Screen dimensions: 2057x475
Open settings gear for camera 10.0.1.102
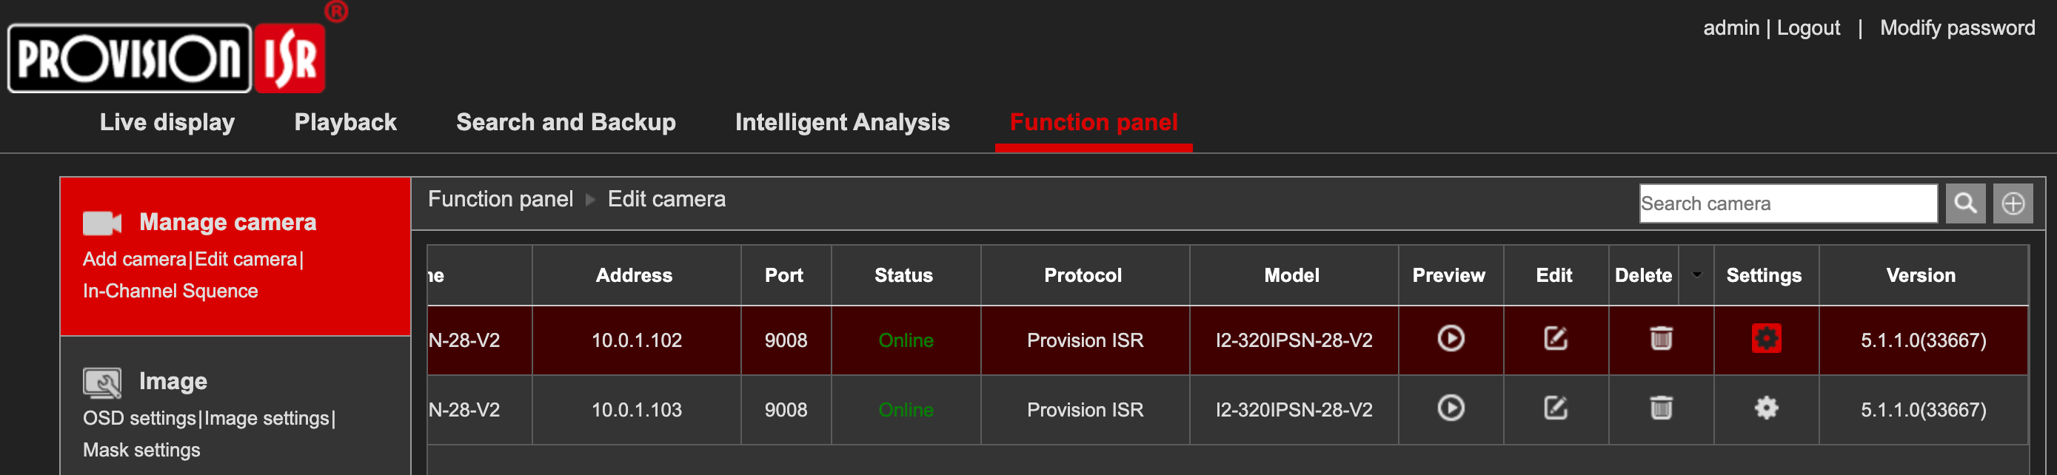1765,338
